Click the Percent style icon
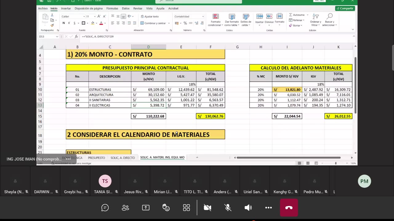The image size is (394, 221). [x=185, y=23]
